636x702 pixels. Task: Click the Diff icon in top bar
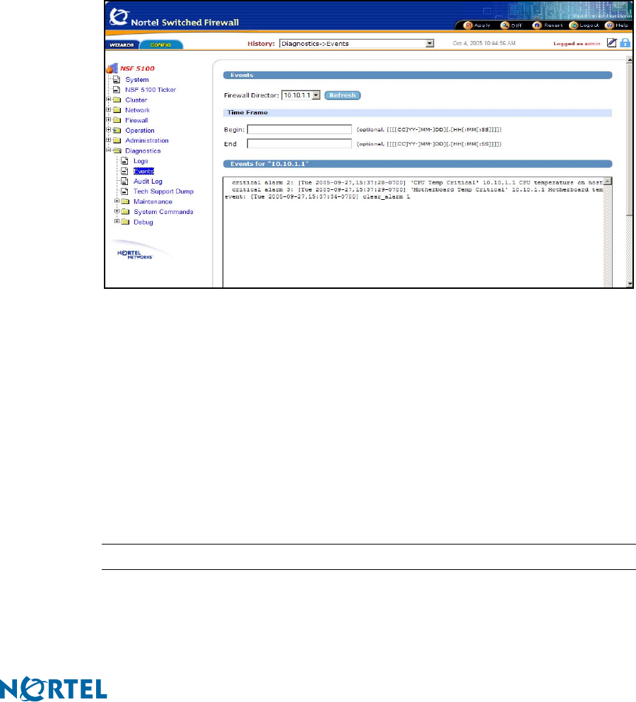pyautogui.click(x=505, y=25)
